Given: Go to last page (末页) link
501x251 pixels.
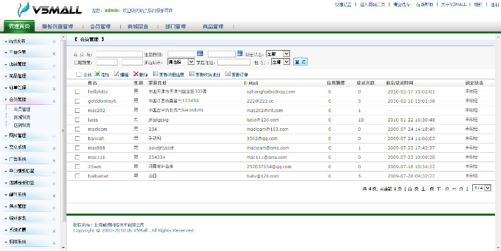Looking at the screenshot, I should coord(458,189).
